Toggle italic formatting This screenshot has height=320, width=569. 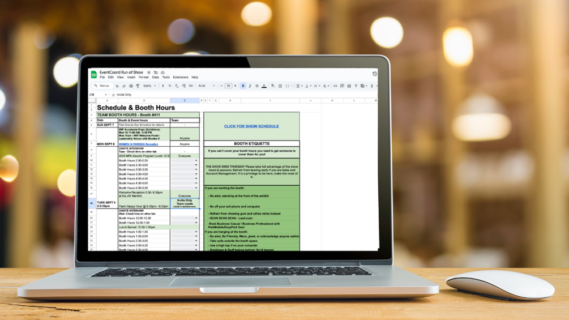tap(250, 86)
